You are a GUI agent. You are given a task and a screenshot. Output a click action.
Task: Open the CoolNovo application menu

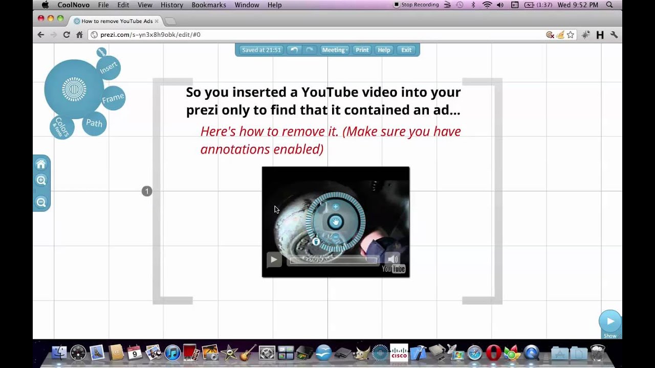coord(74,5)
